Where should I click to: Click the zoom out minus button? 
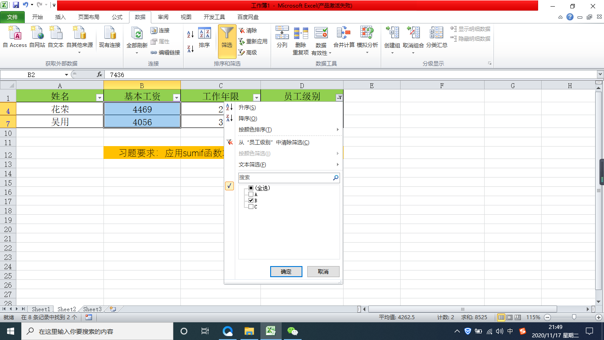pos(547,317)
